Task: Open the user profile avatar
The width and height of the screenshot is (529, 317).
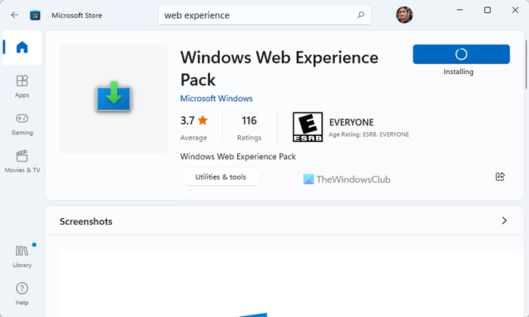Action: (404, 14)
